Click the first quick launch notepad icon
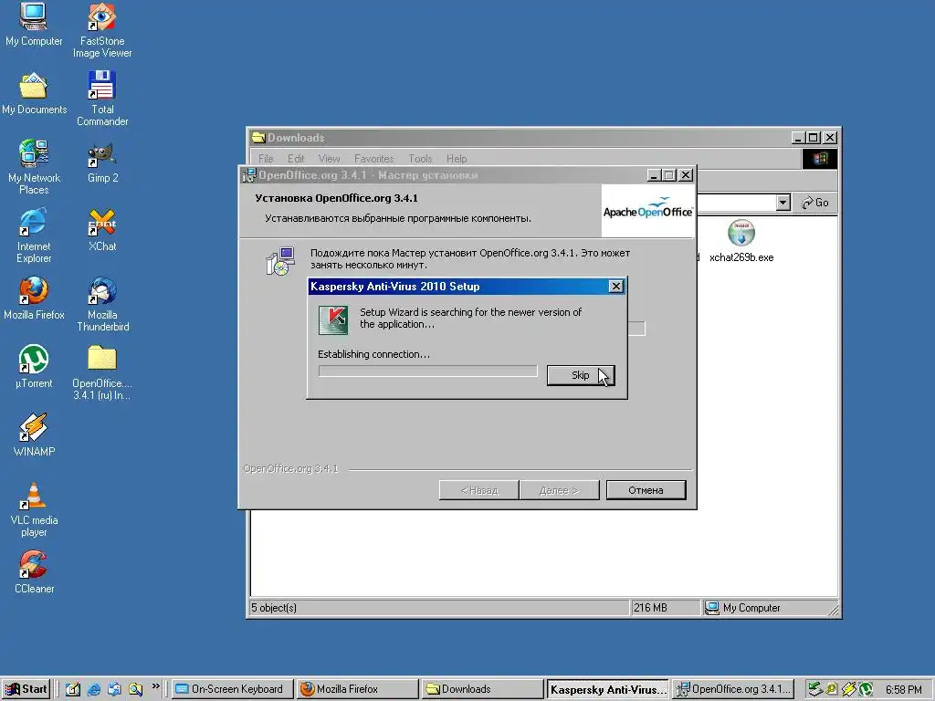The height and width of the screenshot is (701, 935). tap(73, 689)
